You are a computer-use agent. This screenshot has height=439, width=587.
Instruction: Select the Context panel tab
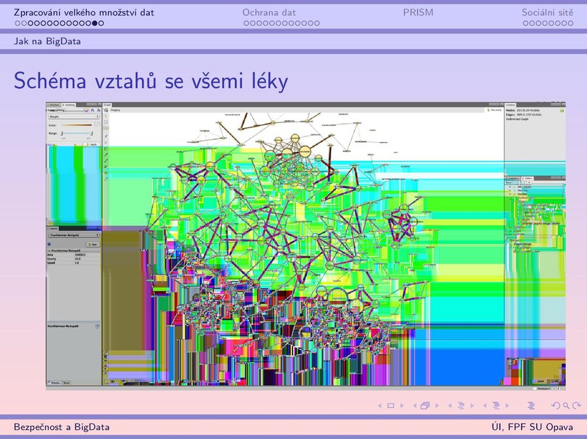510,105
